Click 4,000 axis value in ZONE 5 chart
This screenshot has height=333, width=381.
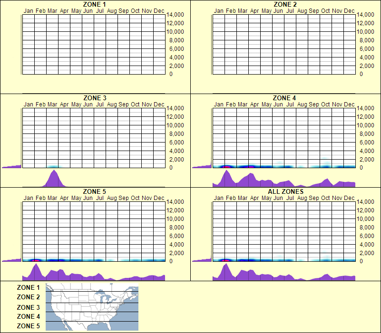[x=176, y=245]
